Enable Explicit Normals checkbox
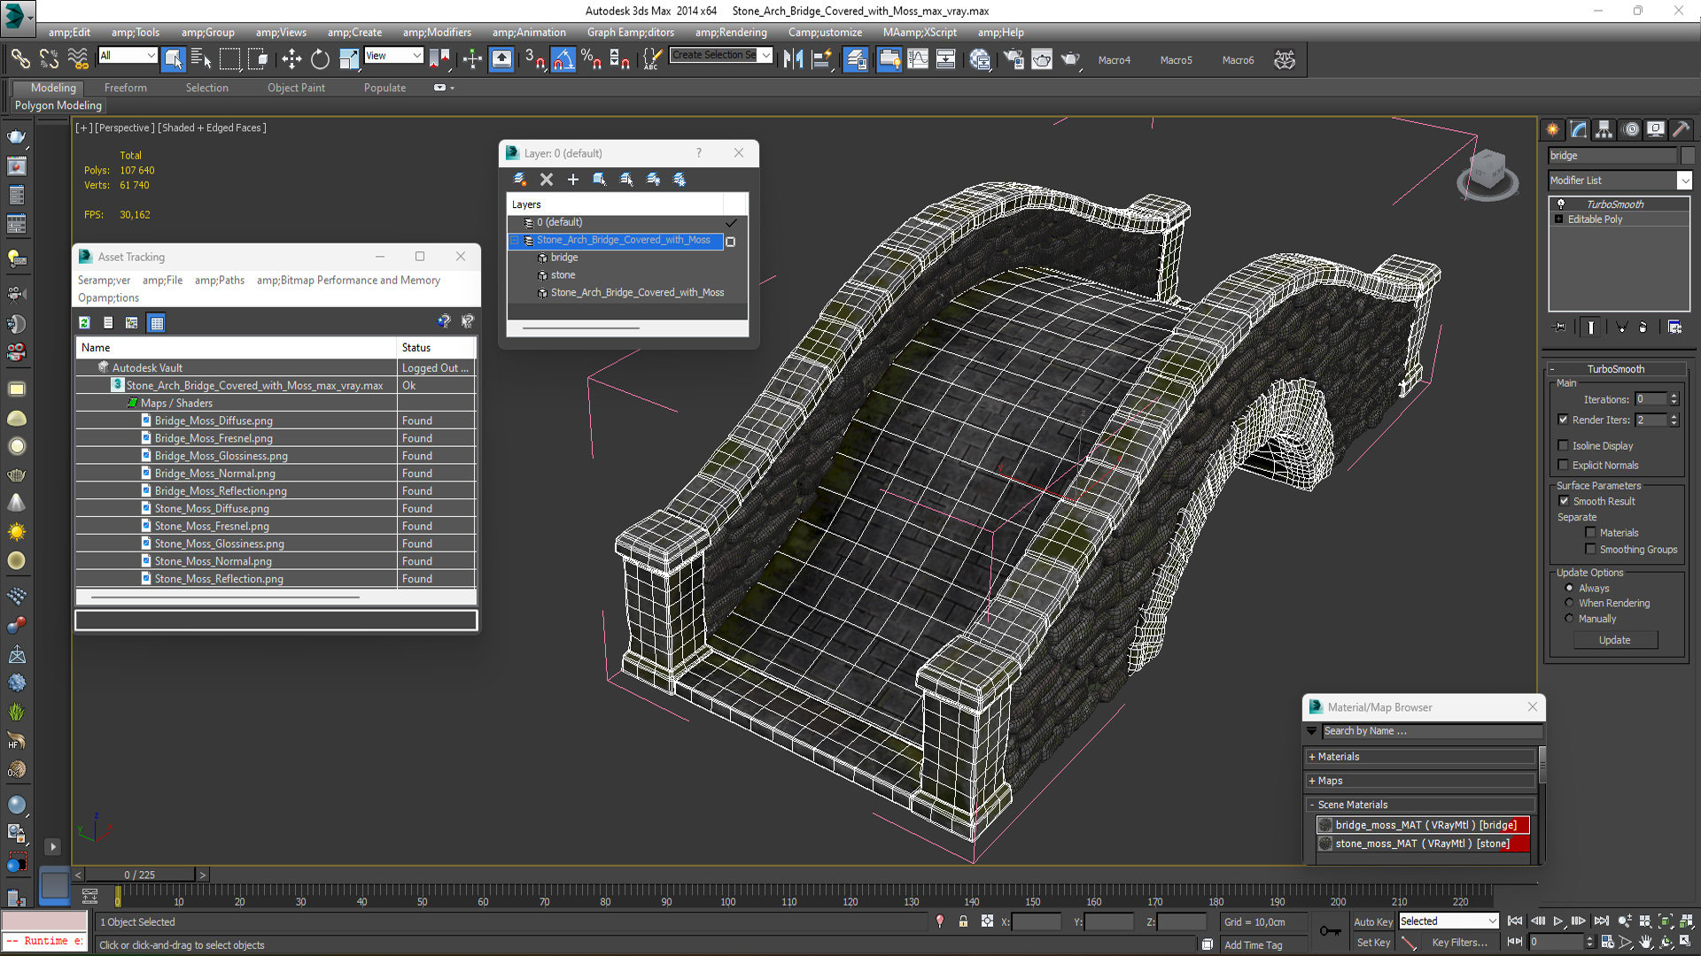The image size is (1701, 956). (1564, 465)
